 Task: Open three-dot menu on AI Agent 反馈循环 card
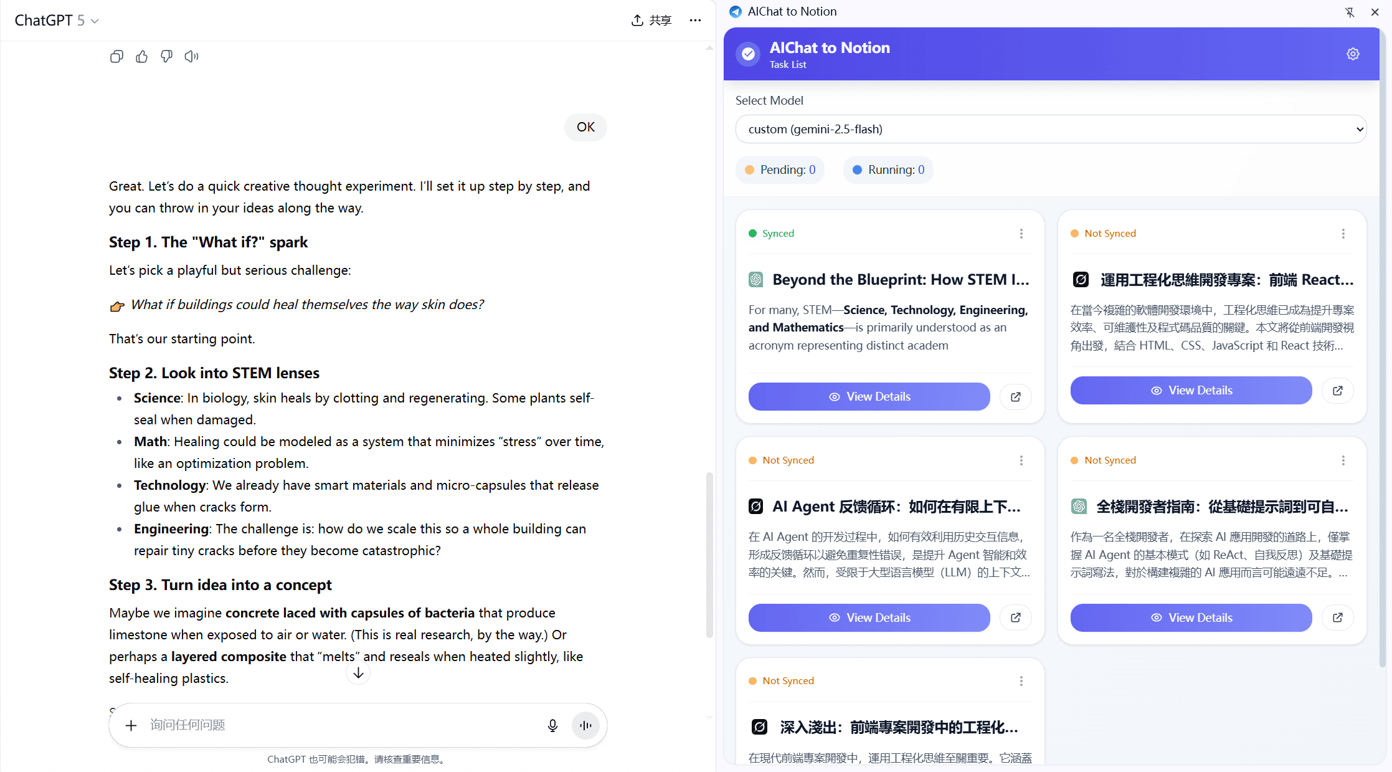1021,460
